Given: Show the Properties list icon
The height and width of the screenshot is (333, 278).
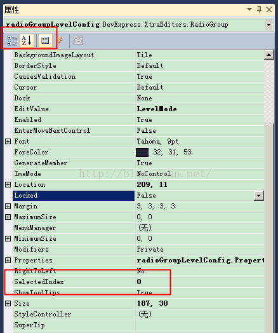Looking at the screenshot, I should point(45,40).
